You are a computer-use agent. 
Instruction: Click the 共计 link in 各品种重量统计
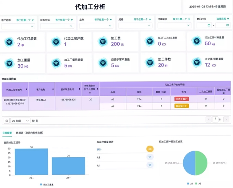point(99,149)
